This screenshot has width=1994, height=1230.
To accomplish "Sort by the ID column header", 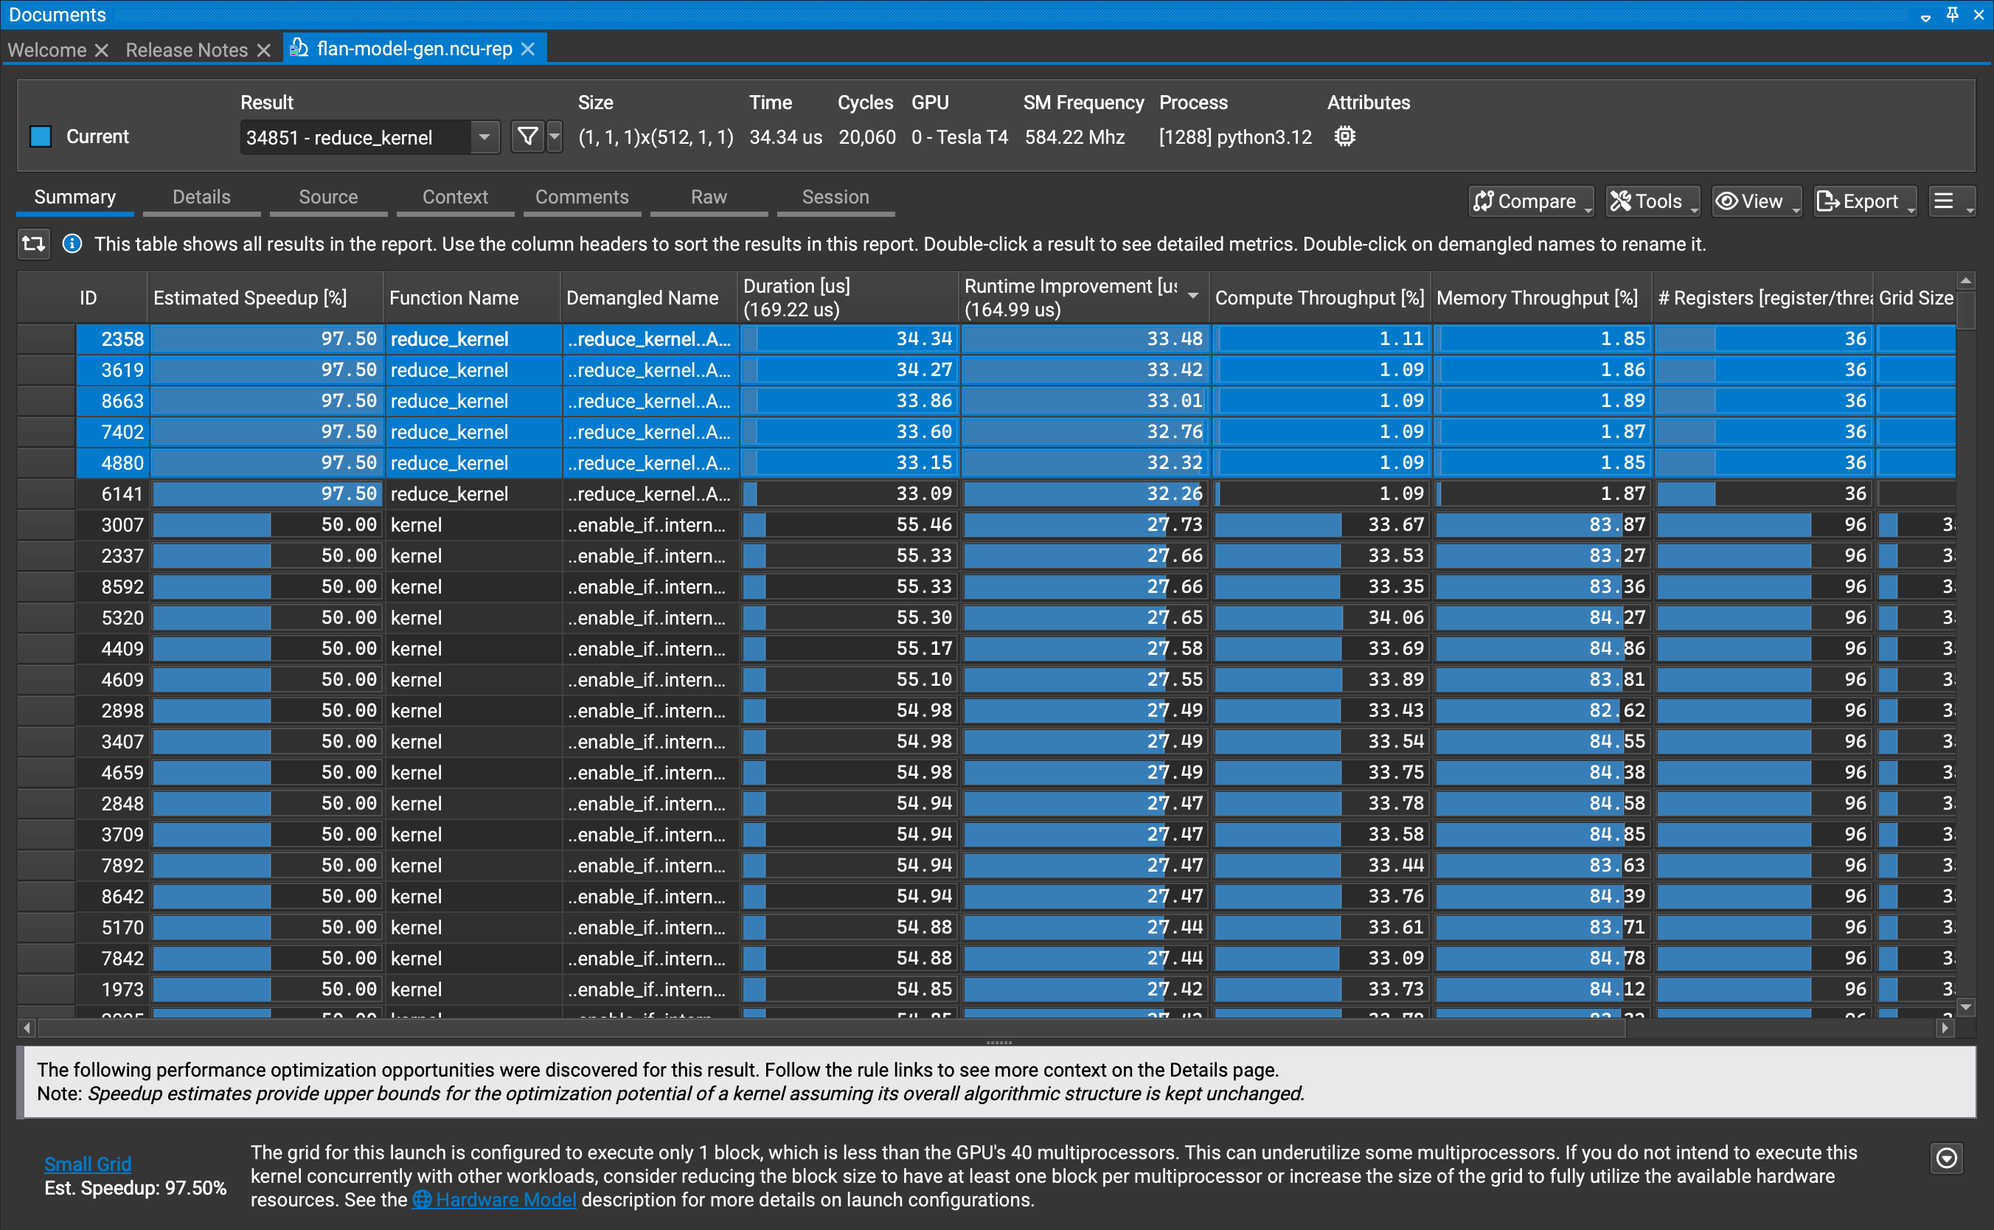I will (88, 298).
